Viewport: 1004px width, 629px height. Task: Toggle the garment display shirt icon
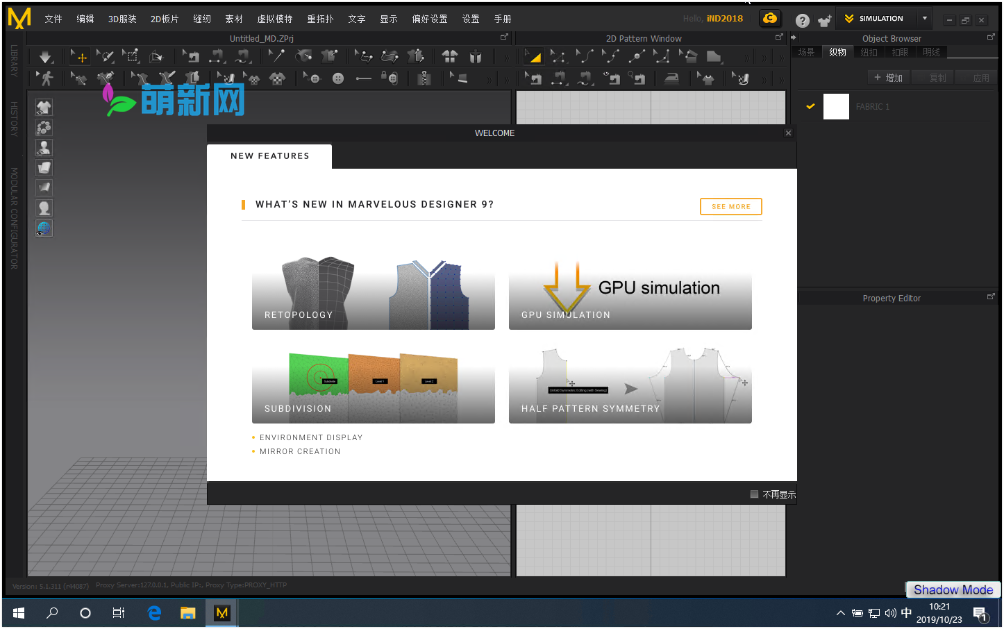(x=44, y=107)
